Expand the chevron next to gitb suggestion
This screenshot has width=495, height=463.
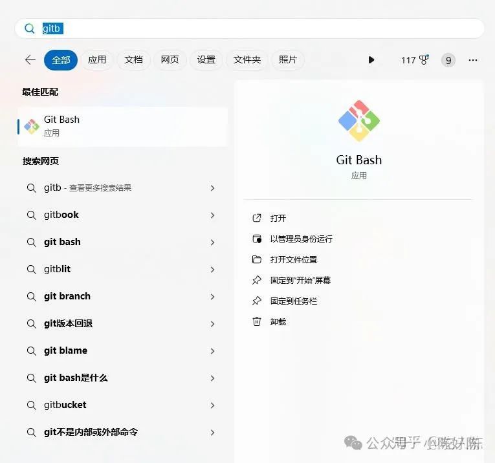pyautogui.click(x=212, y=188)
